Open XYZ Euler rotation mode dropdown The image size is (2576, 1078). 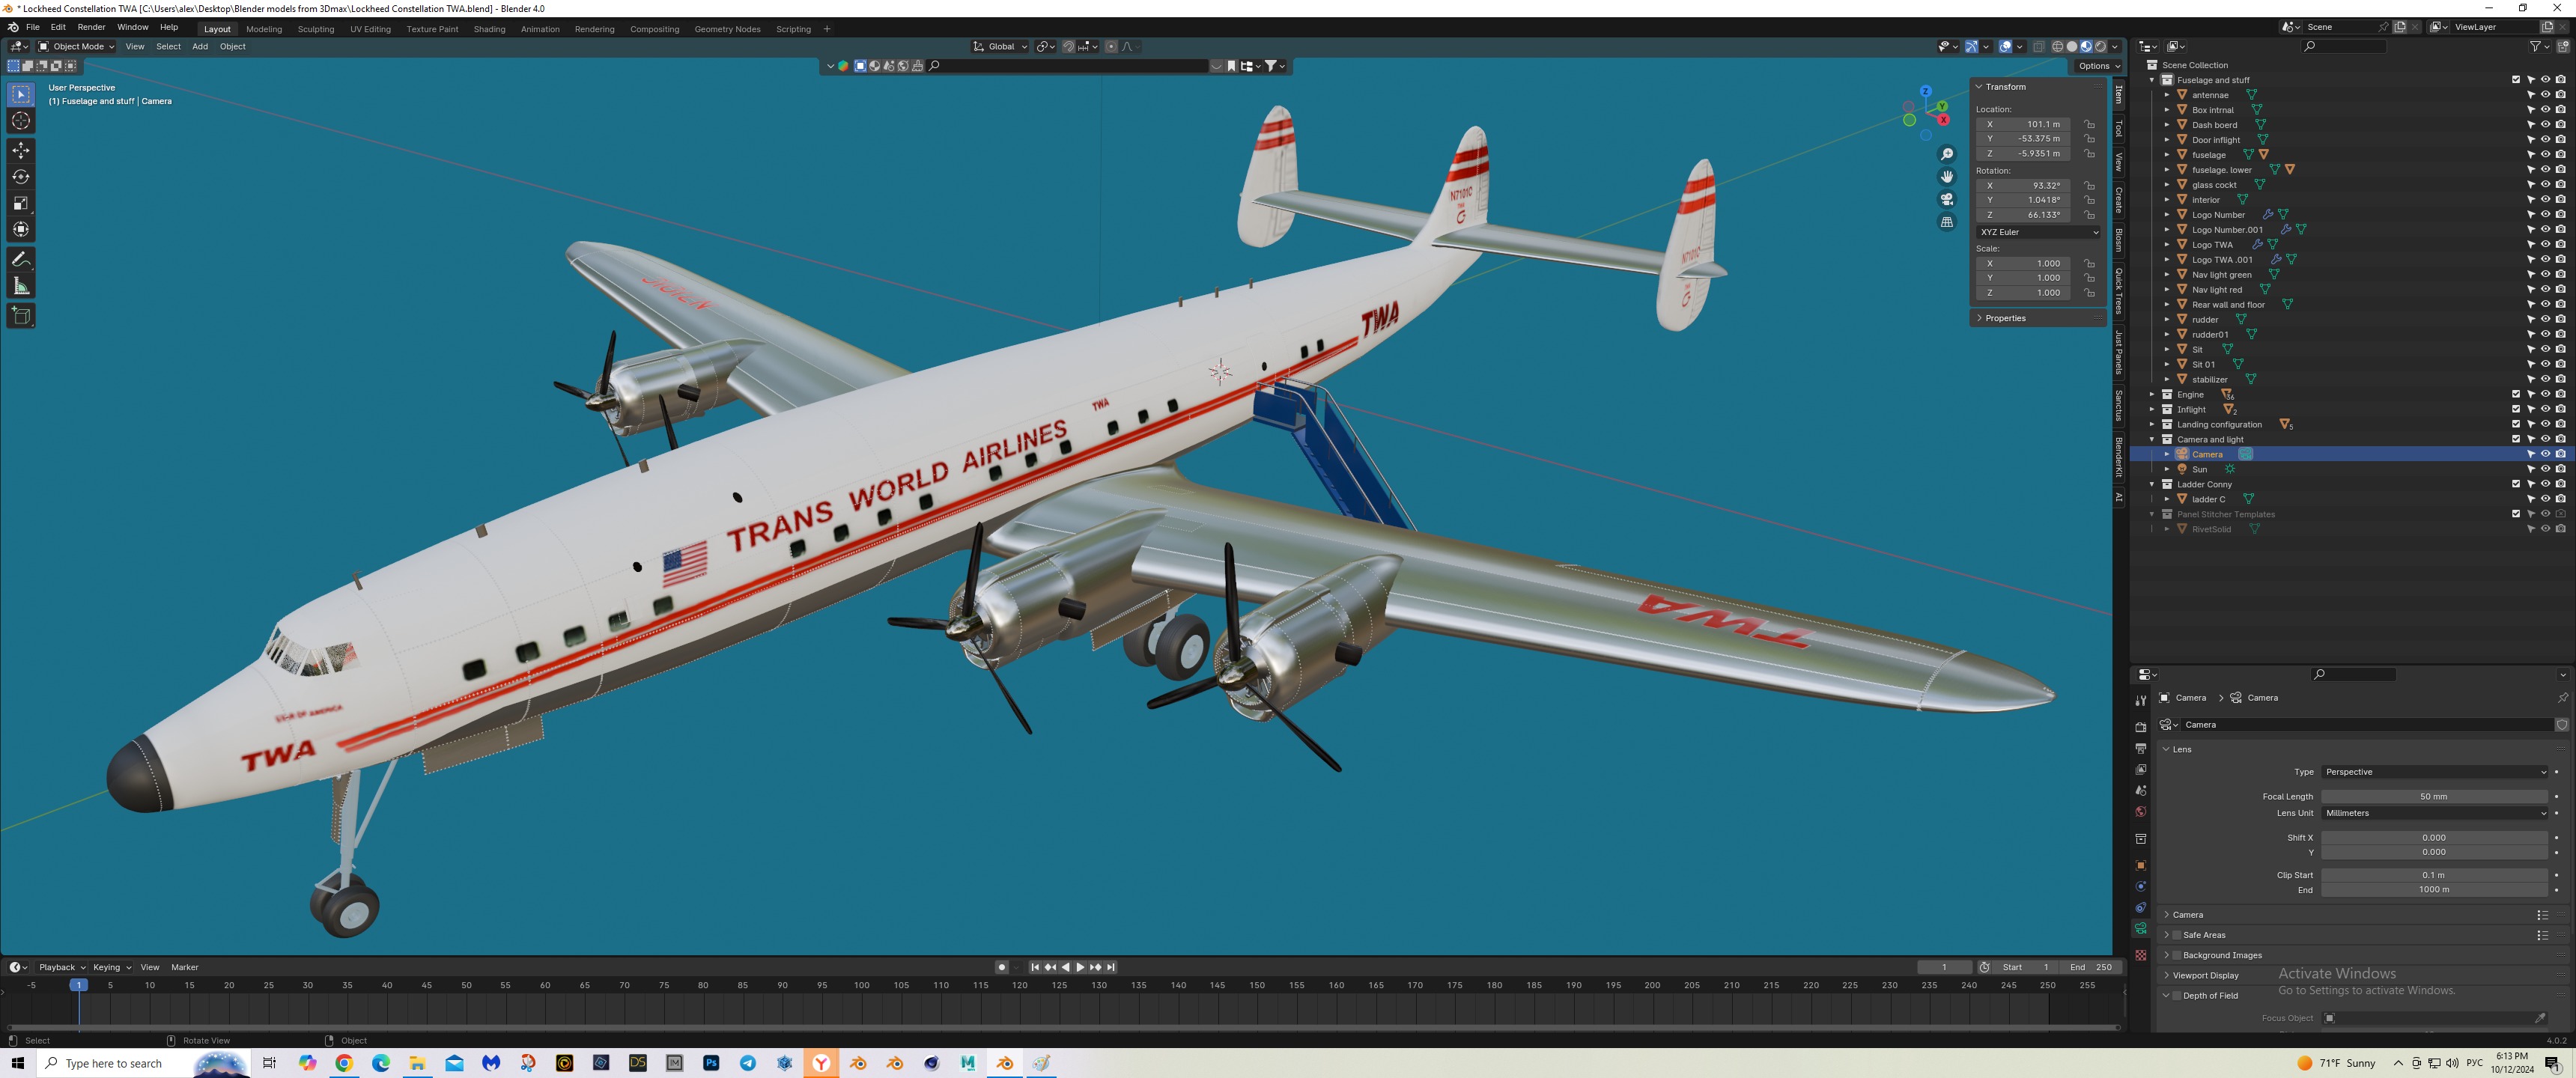tap(2038, 232)
